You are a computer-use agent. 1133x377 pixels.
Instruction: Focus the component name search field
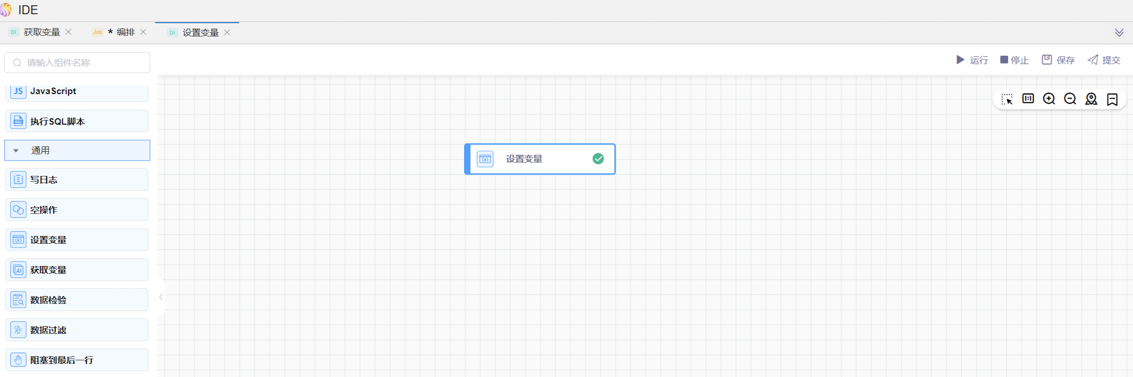point(77,62)
